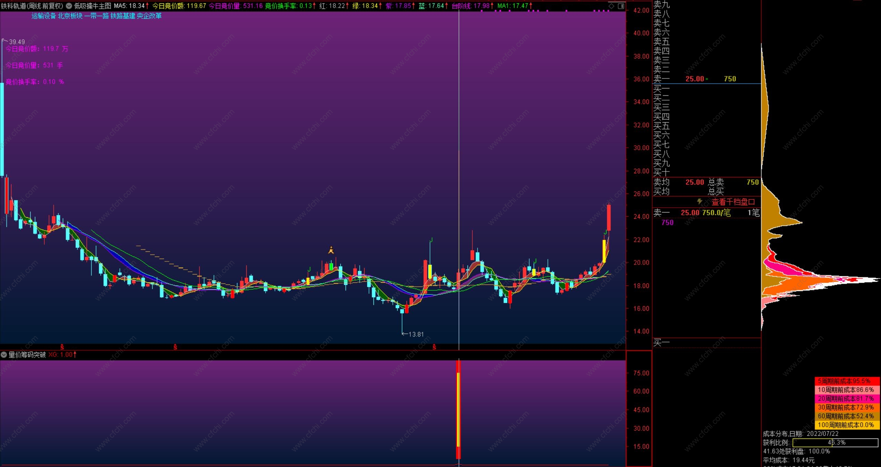Select 铁路基建 sector tag
Screen dimensions: 881x467
pyautogui.click(x=123, y=16)
